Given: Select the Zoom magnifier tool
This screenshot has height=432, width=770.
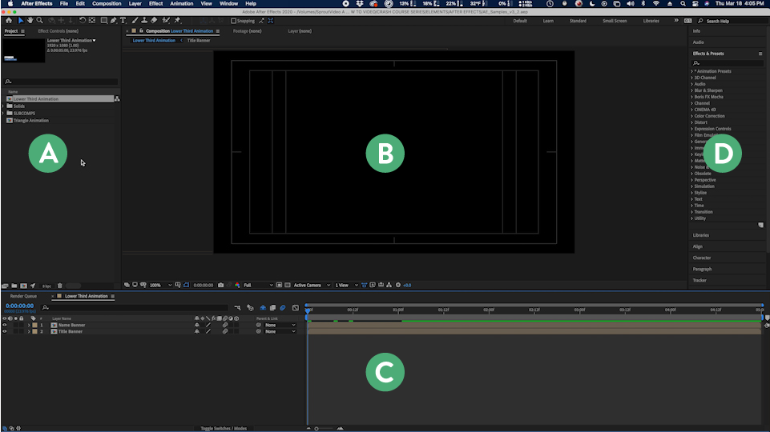Looking at the screenshot, I should [x=39, y=20].
